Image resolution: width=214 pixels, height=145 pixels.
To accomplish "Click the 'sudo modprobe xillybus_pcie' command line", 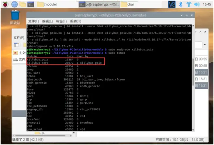I will (x=131, y=50).
